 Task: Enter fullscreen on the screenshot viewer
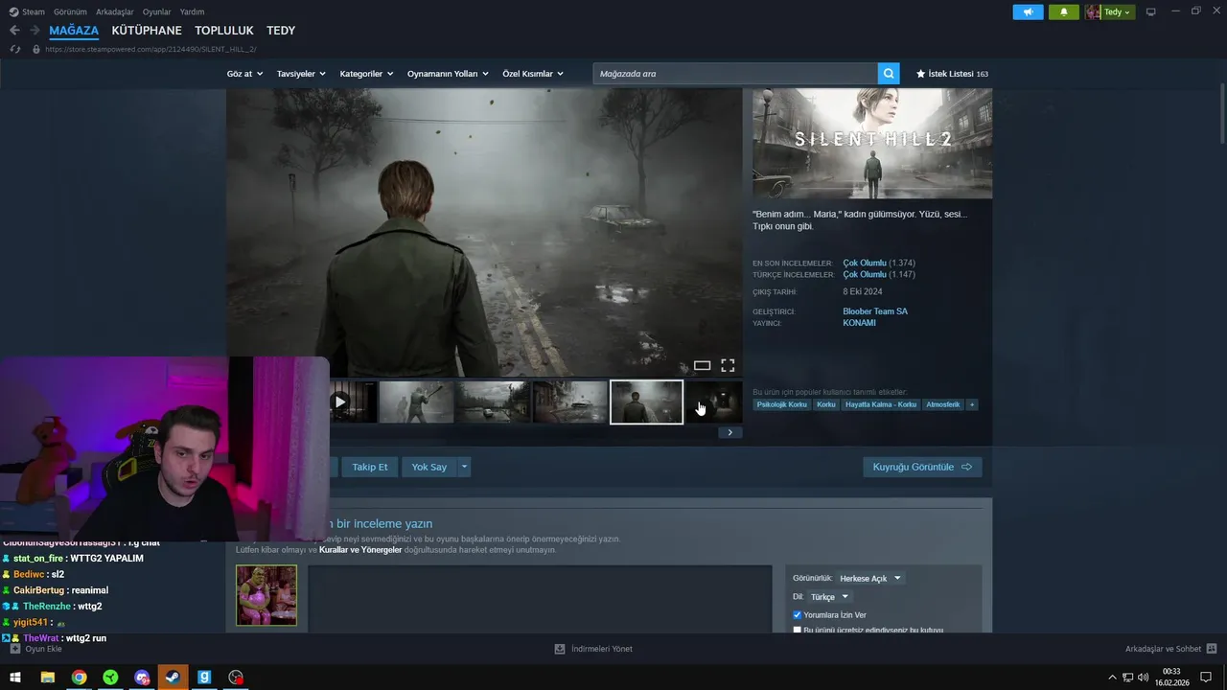click(728, 365)
